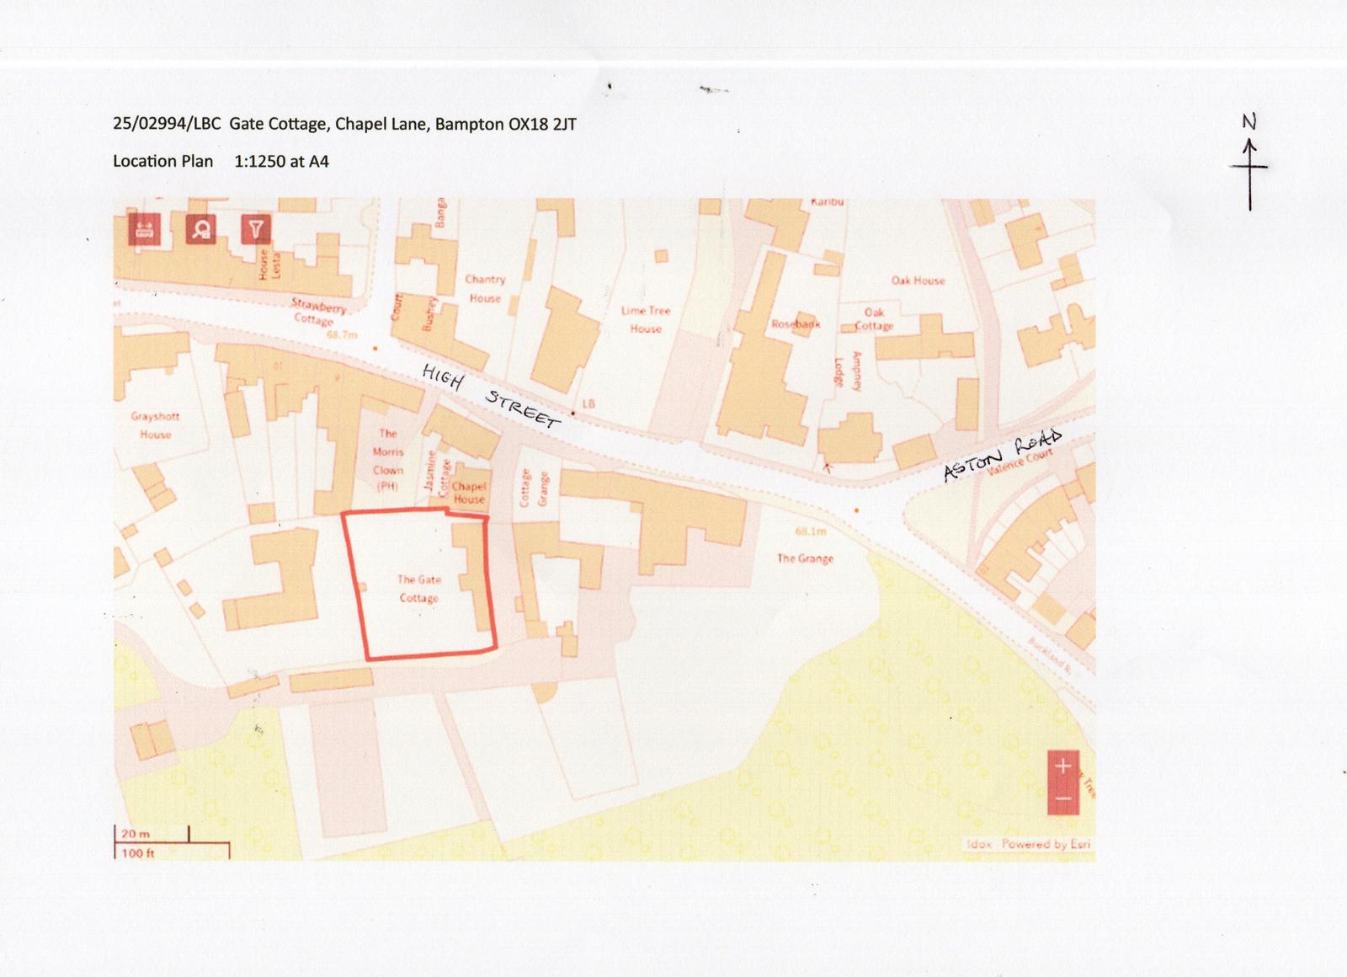The width and height of the screenshot is (1347, 977).
Task: Open the filter funnel tool
Action: coord(256,229)
